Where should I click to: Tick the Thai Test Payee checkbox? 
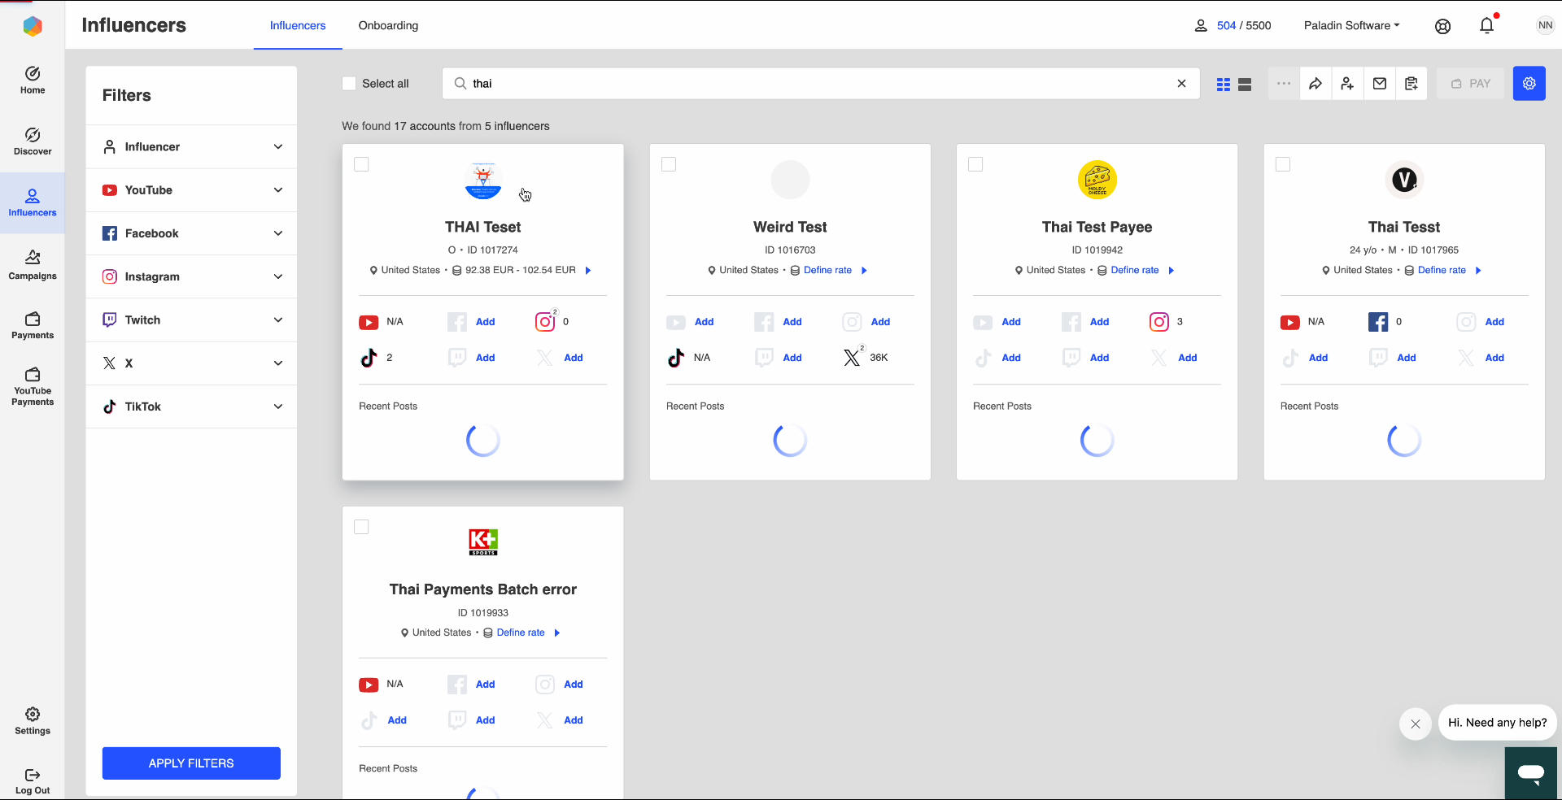pos(976,165)
